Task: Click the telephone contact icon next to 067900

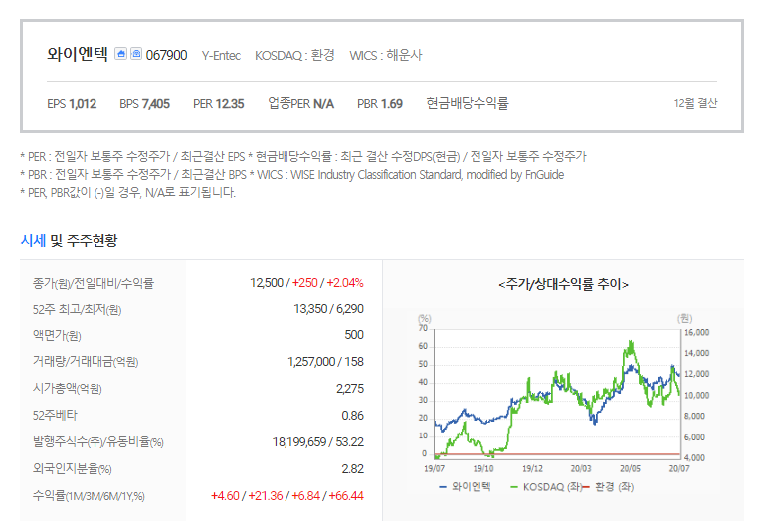Action: (x=136, y=53)
